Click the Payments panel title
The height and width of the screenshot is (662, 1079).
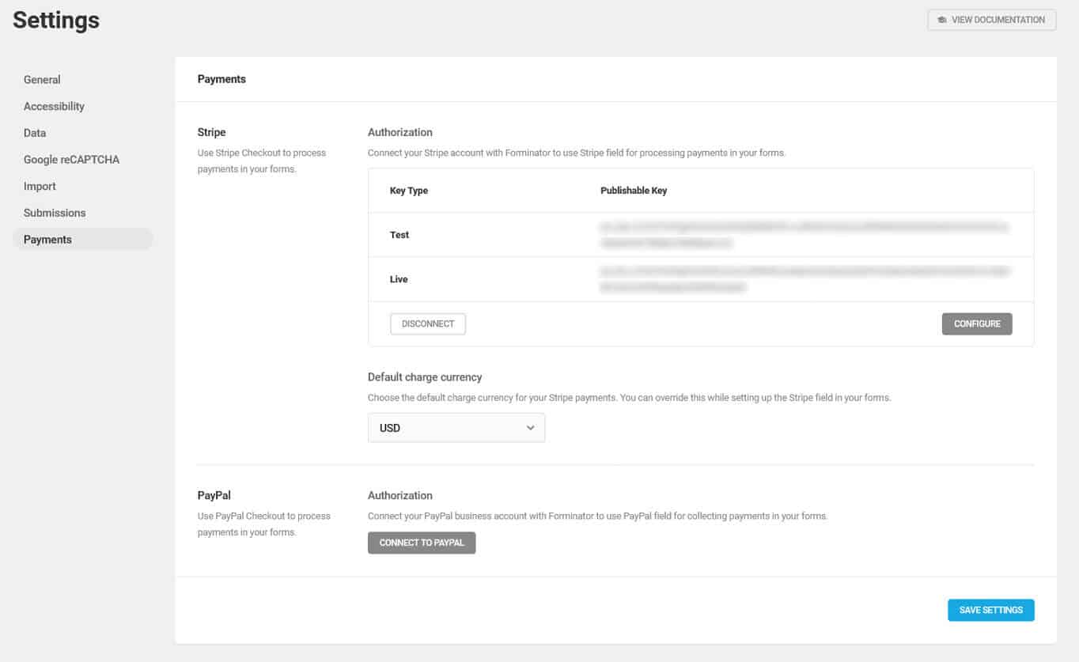point(221,79)
